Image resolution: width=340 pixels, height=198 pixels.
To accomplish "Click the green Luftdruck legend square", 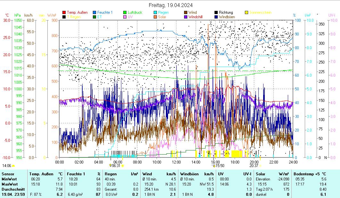I will click(125, 12).
